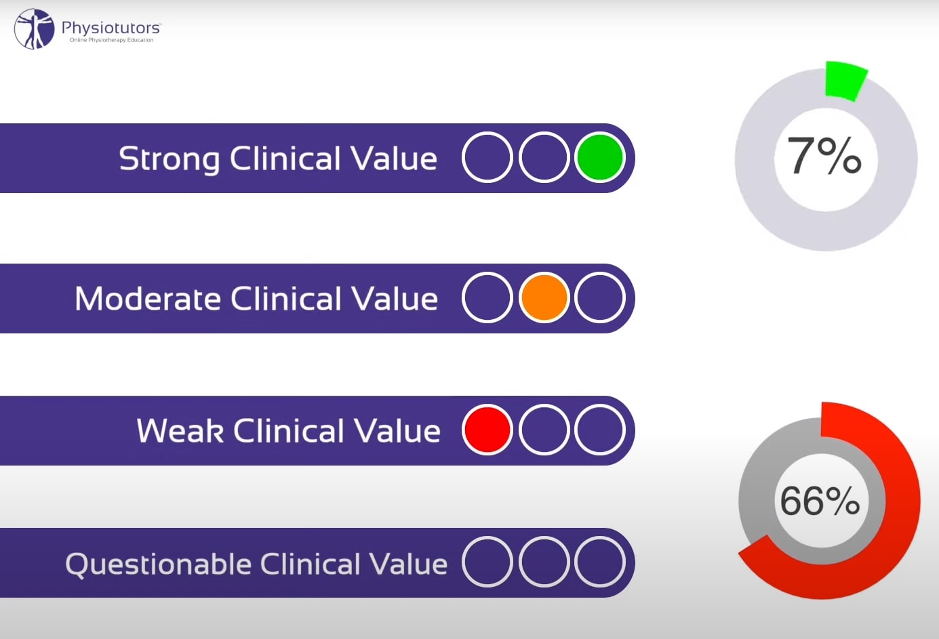Viewport: 939px width, 639px height.
Task: Click middle empty circle on Questionable row
Action: (544, 562)
